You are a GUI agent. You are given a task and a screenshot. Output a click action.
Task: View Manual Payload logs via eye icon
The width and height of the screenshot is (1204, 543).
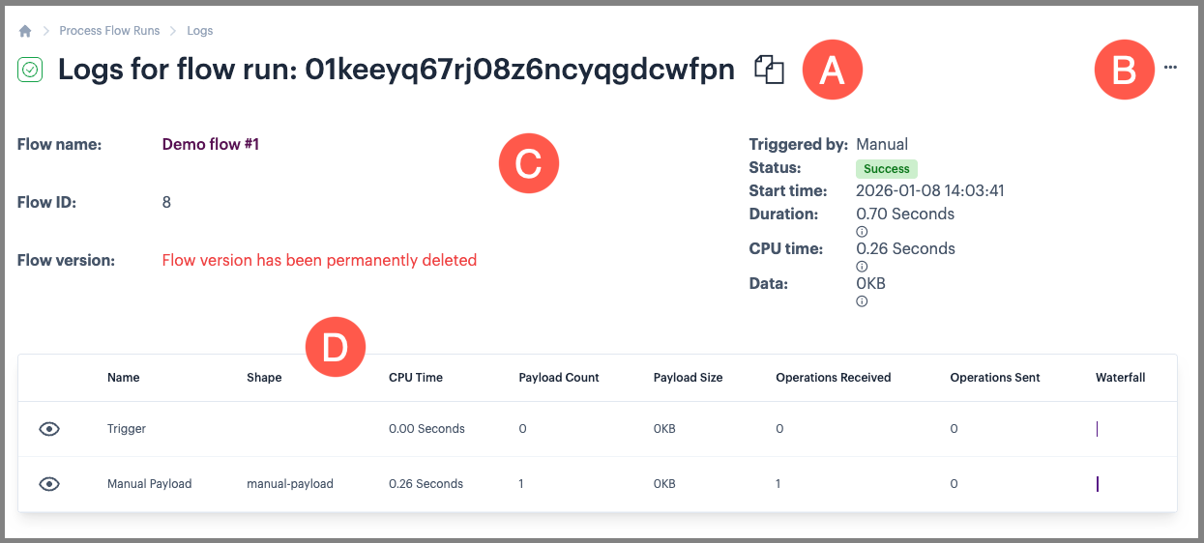49,484
